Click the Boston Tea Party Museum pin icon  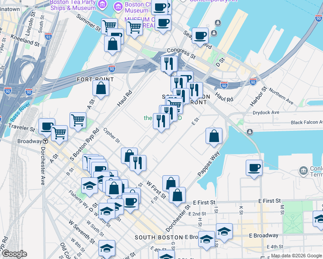(102, 4)
